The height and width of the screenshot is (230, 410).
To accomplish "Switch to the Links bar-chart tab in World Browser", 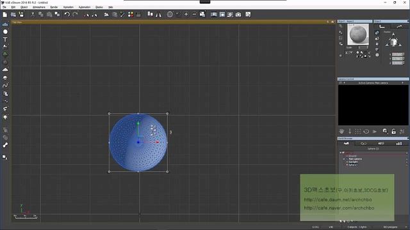I will [x=398, y=143].
